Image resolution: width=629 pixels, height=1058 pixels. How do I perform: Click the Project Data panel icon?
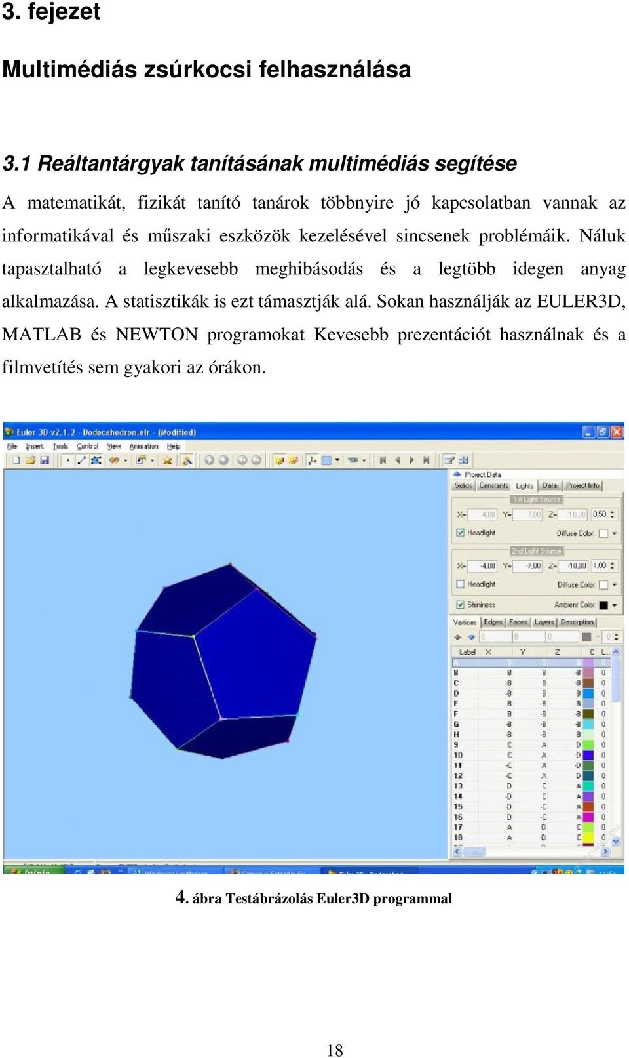(457, 474)
